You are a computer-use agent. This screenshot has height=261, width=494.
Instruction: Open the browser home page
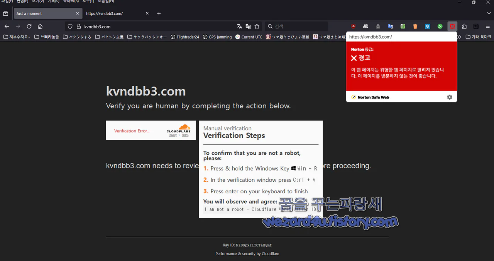(x=40, y=27)
